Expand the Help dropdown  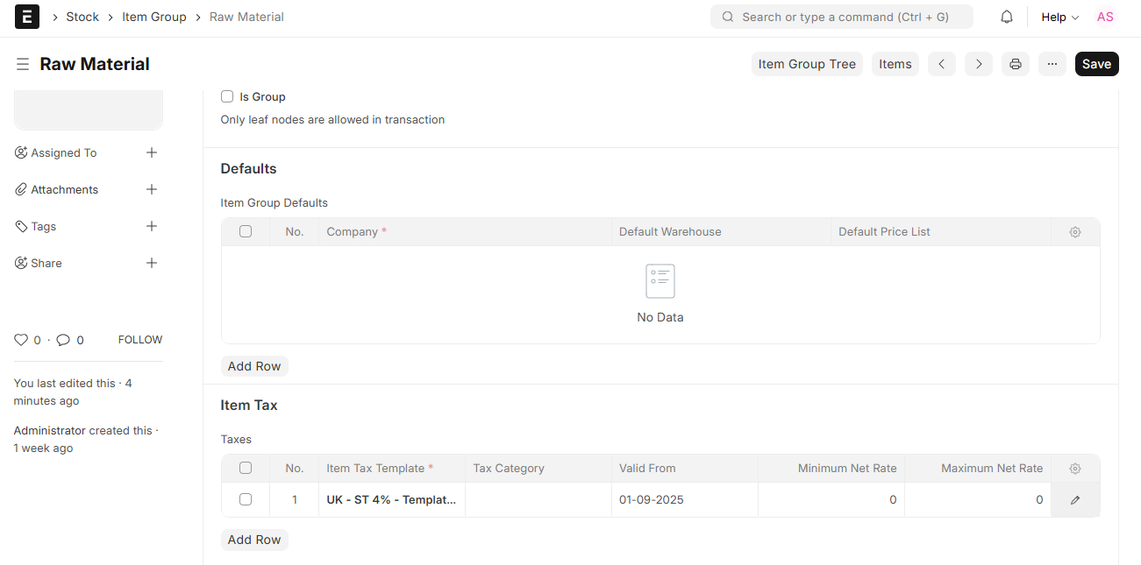1059,17
